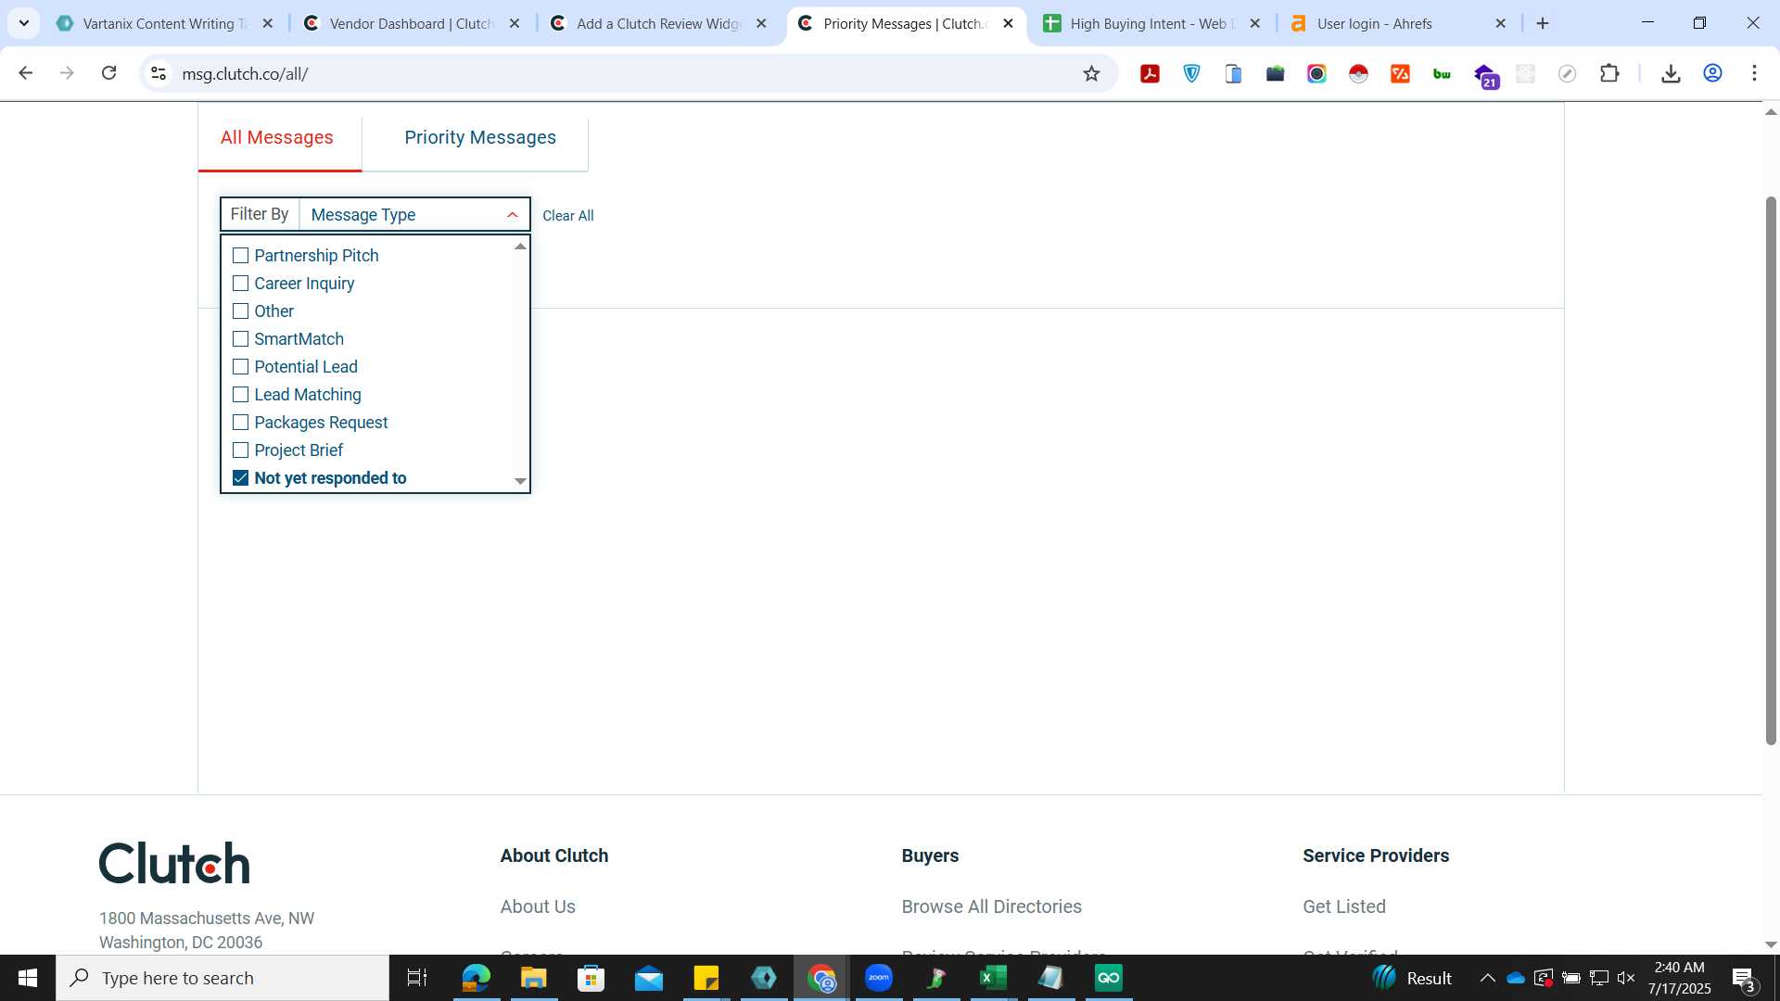
Task: Go back to the previous page
Action: 26,73
